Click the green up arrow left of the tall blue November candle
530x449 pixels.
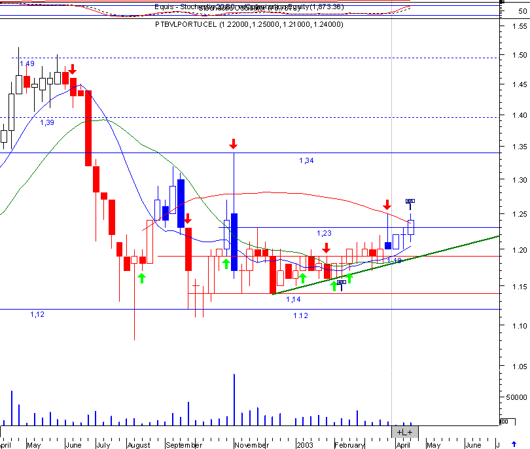pos(226,264)
